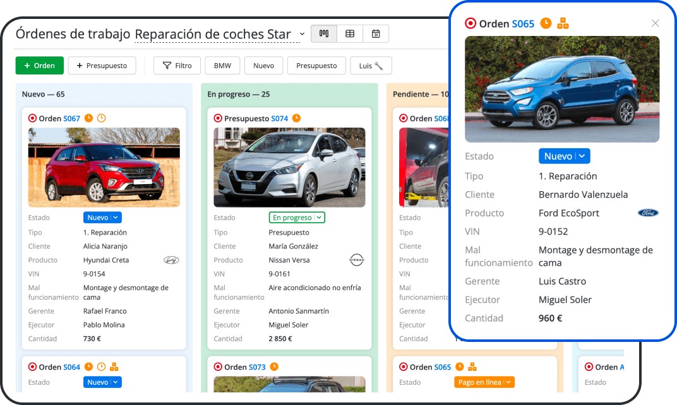Open the Pago en línea status dropdown
Image resolution: width=677 pixels, height=405 pixels.
[484, 382]
